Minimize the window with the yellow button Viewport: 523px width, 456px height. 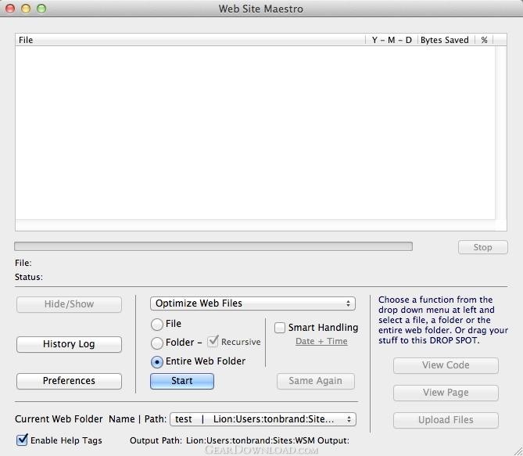26,9
